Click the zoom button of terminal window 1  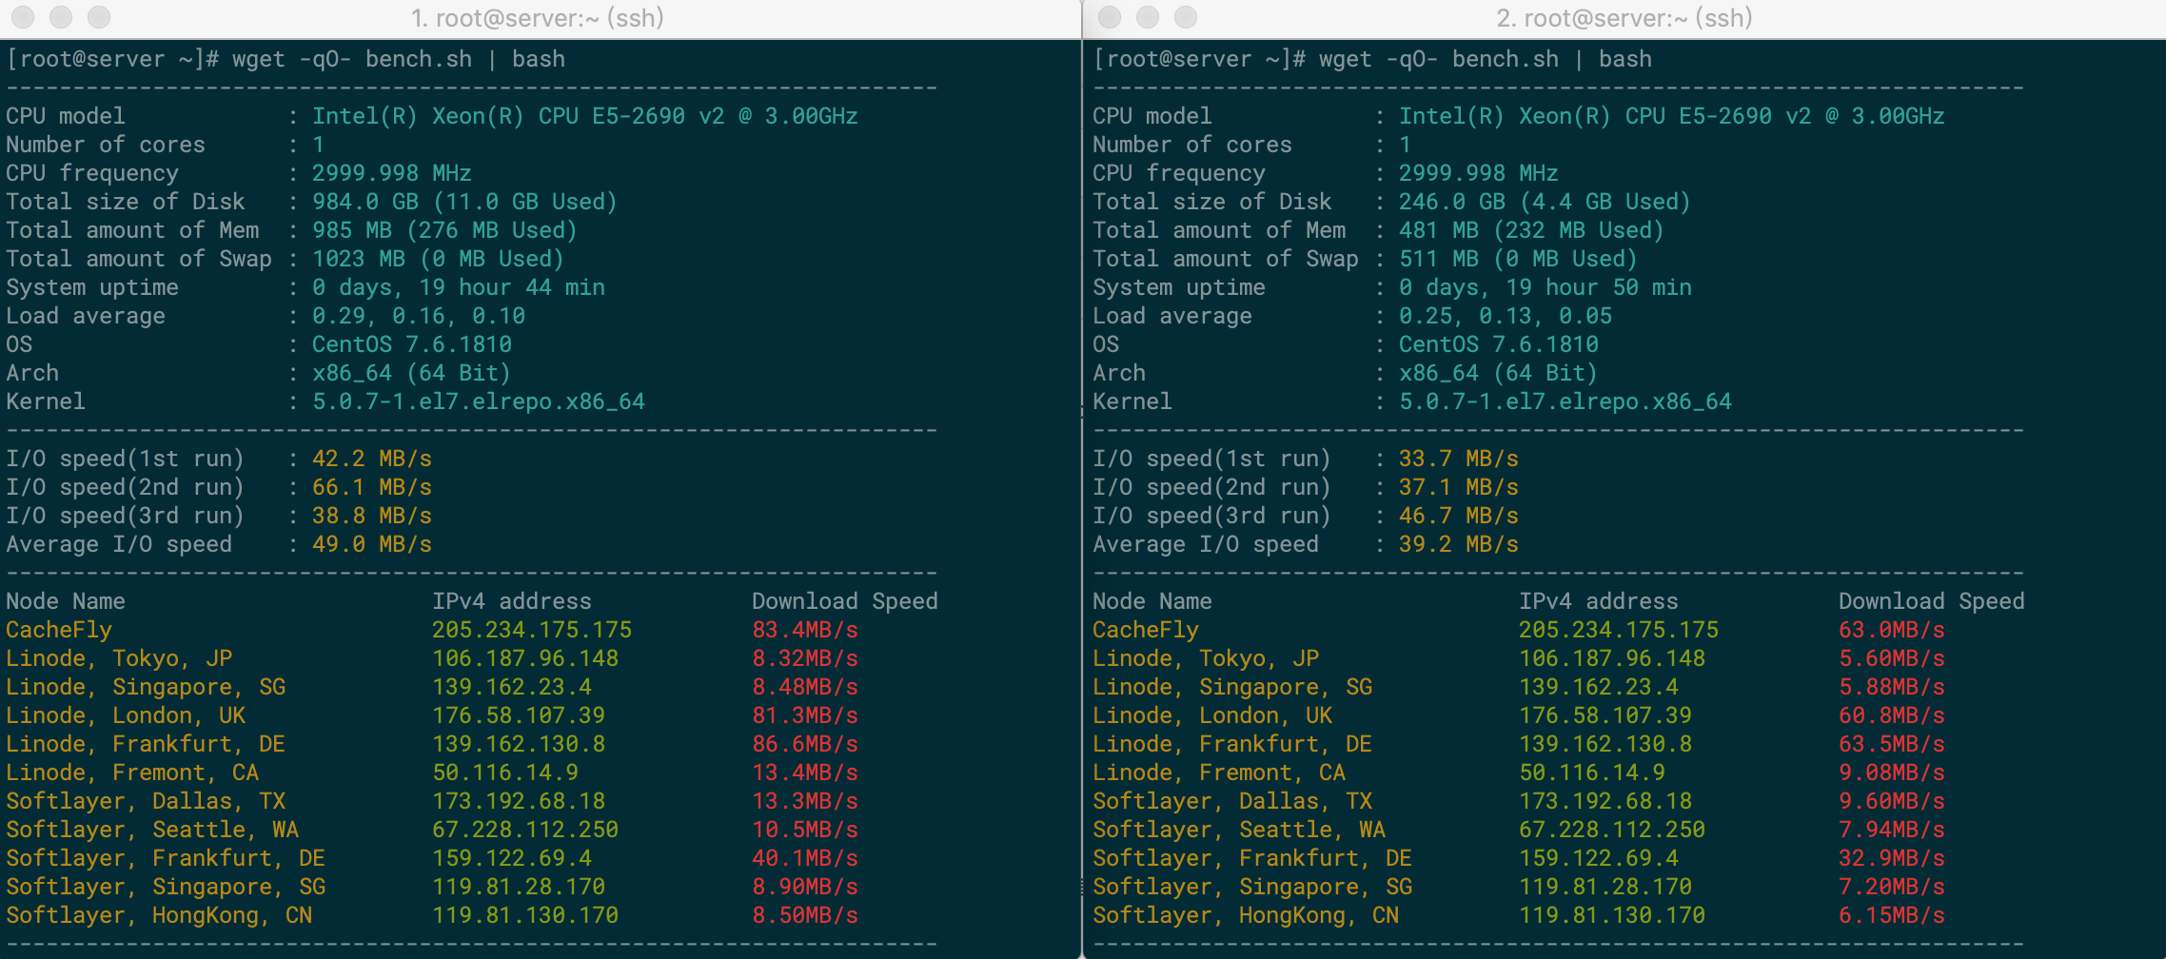click(x=99, y=17)
